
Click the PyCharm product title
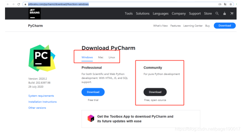click(x=35, y=26)
